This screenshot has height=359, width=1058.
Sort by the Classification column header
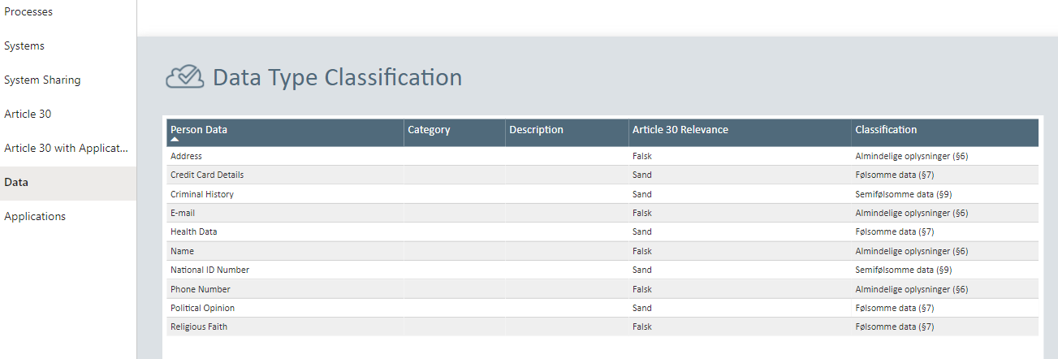coord(886,130)
